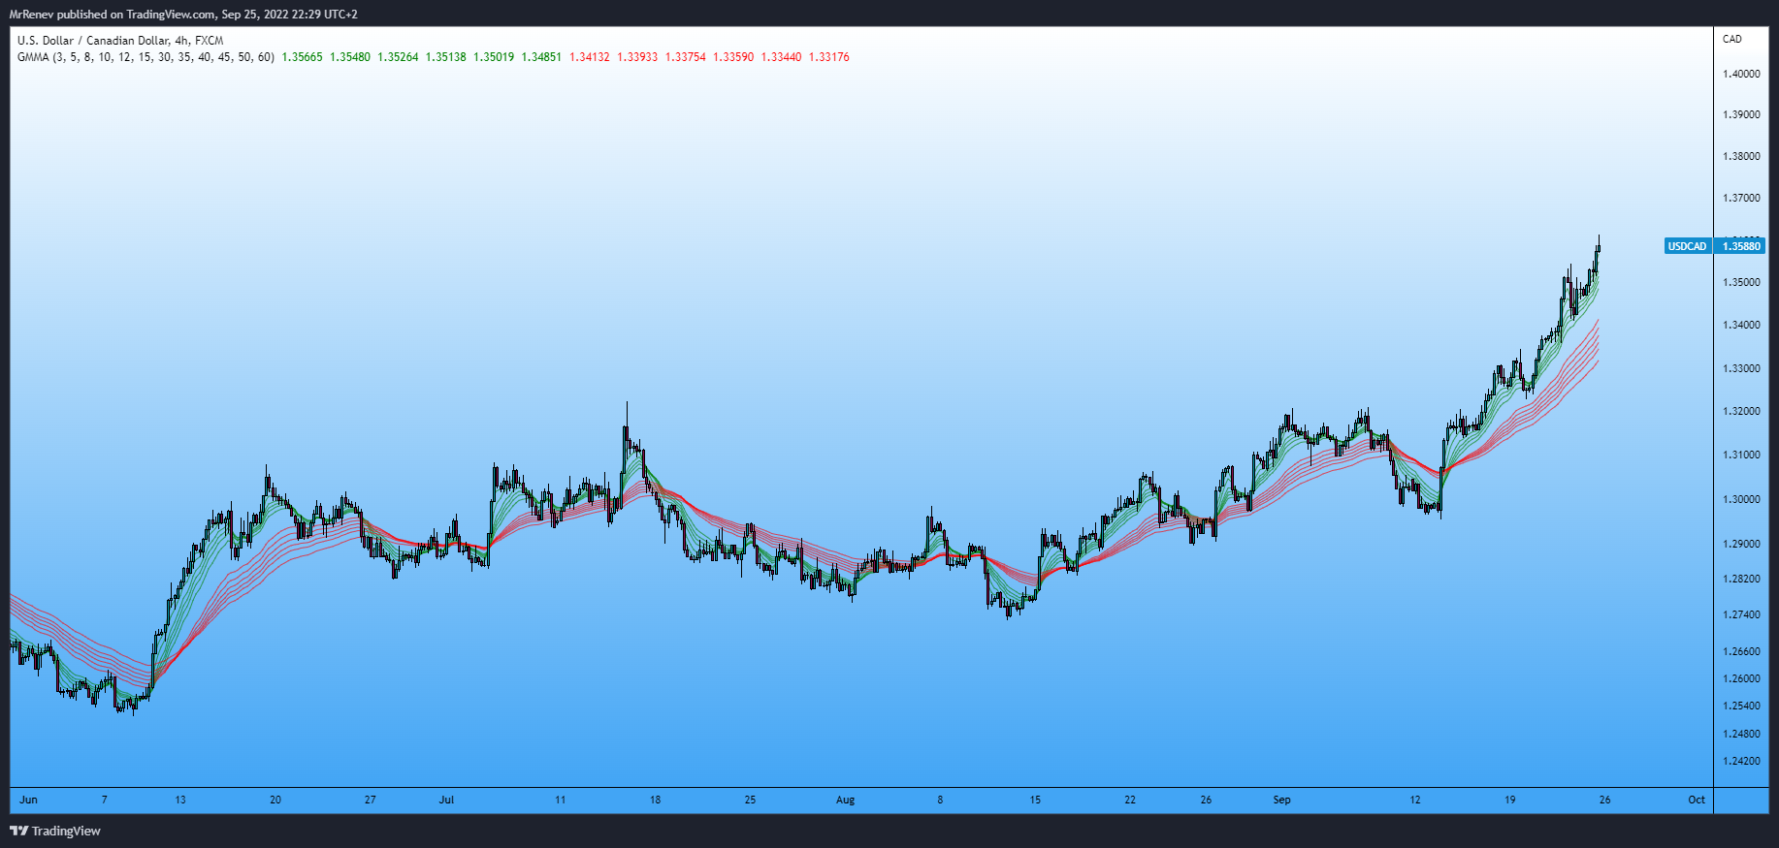The width and height of the screenshot is (1779, 848).
Task: Click the TradingView logo at the bottom
Action: (55, 831)
